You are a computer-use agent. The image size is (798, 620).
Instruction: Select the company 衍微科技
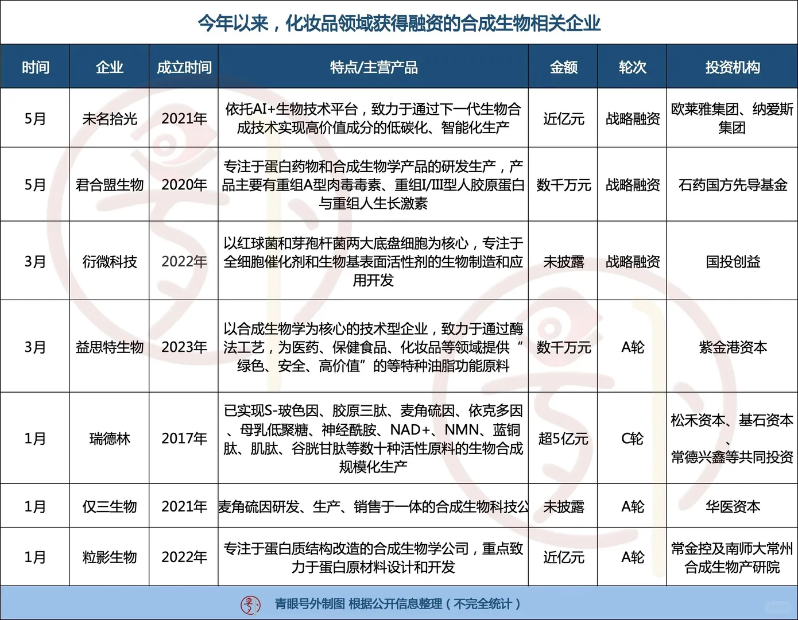point(109,260)
